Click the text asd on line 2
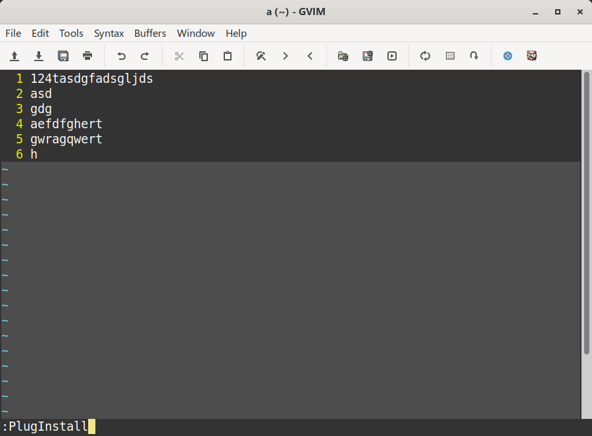This screenshot has width=592, height=436. [41, 93]
